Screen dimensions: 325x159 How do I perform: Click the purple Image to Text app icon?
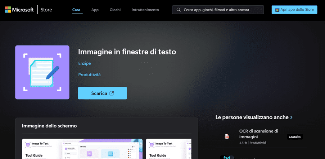42,72
